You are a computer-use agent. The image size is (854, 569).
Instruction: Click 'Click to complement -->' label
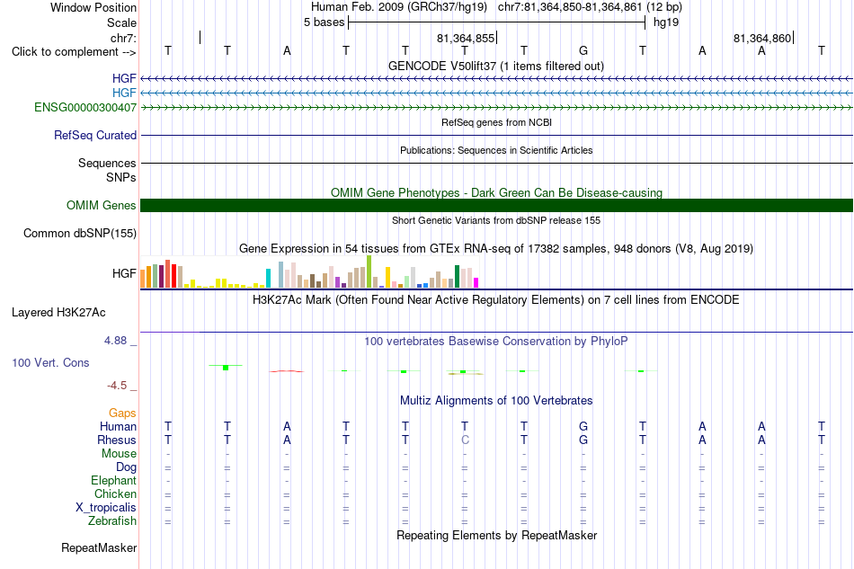click(74, 52)
